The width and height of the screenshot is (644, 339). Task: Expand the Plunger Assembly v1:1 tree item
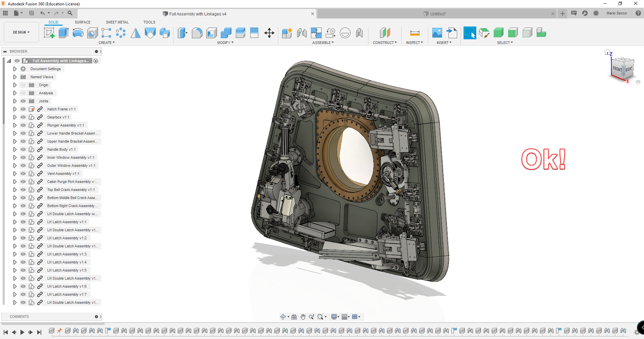15,125
